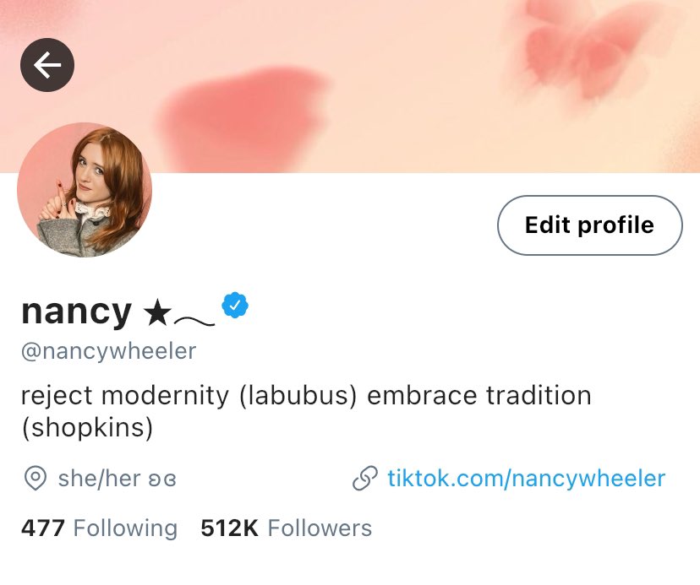Click the squiggle symbol after the star
The width and height of the screenshot is (700, 585).
point(194,320)
